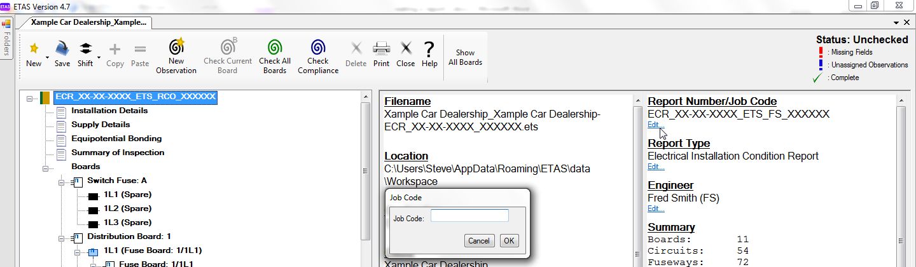Viewport: 916px width, 267px height.
Task: Open the tab list dropdown arrow
Action: pyautogui.click(x=897, y=22)
